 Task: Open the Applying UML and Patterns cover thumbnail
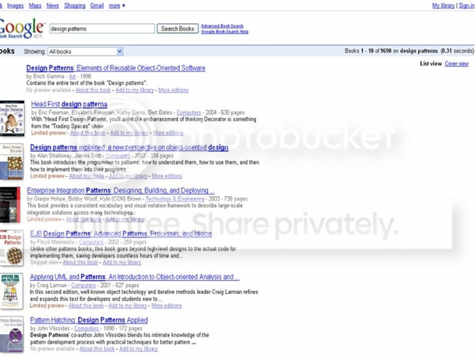(x=11, y=291)
